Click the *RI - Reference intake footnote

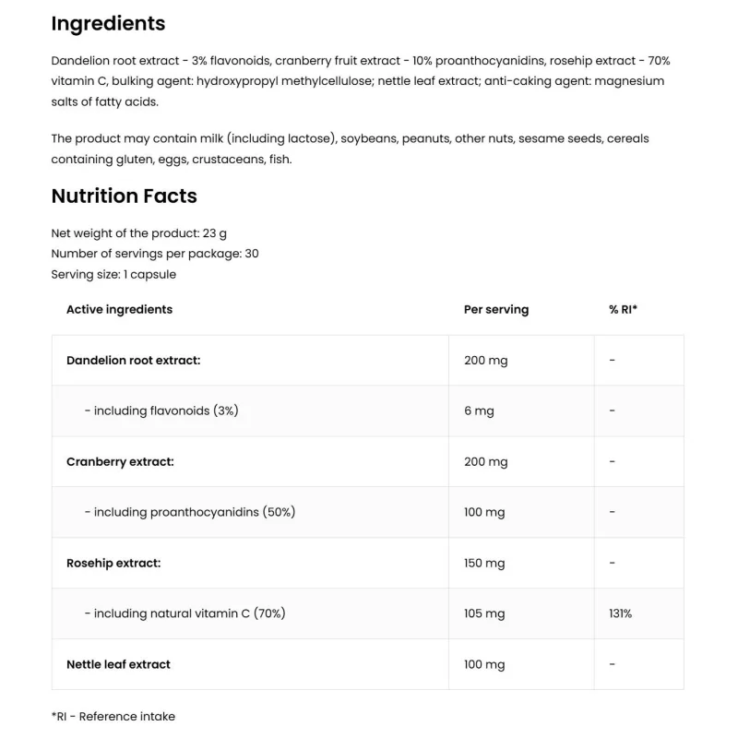click(113, 717)
